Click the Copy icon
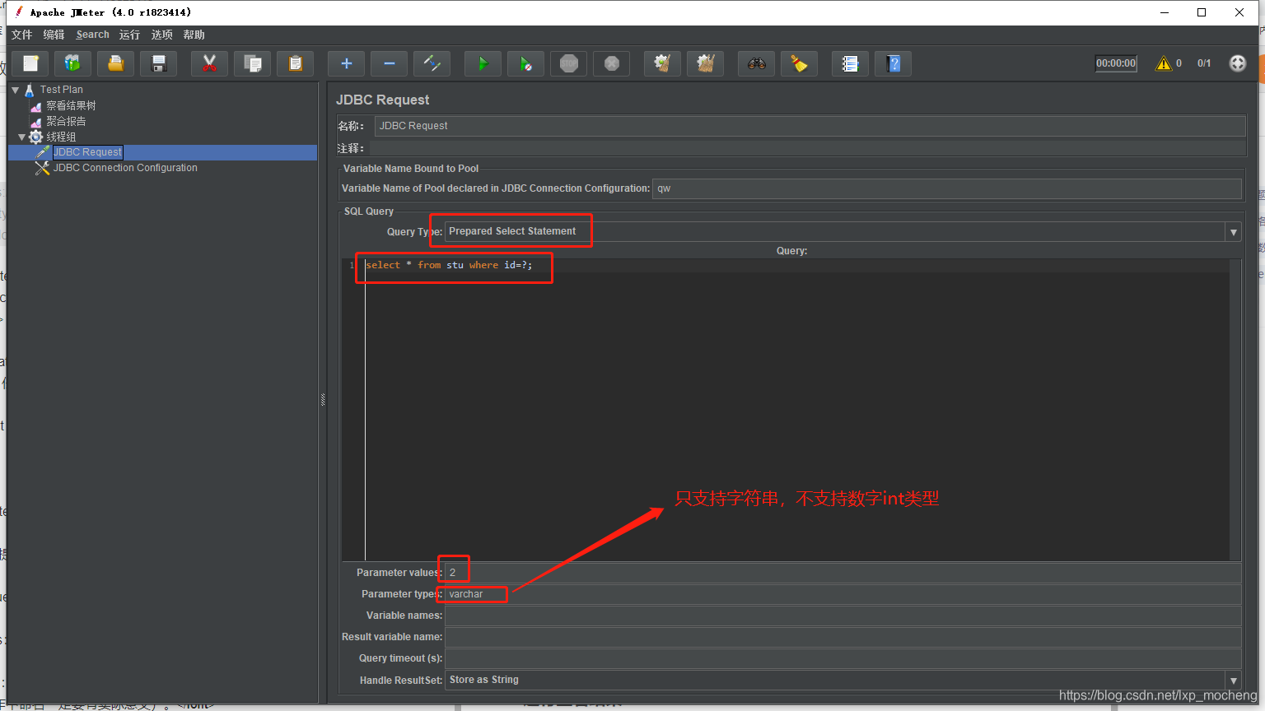This screenshot has height=711, width=1265. pyautogui.click(x=253, y=63)
